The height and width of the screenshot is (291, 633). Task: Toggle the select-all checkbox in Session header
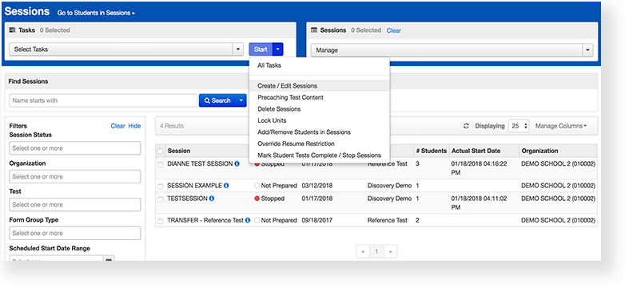click(x=161, y=151)
